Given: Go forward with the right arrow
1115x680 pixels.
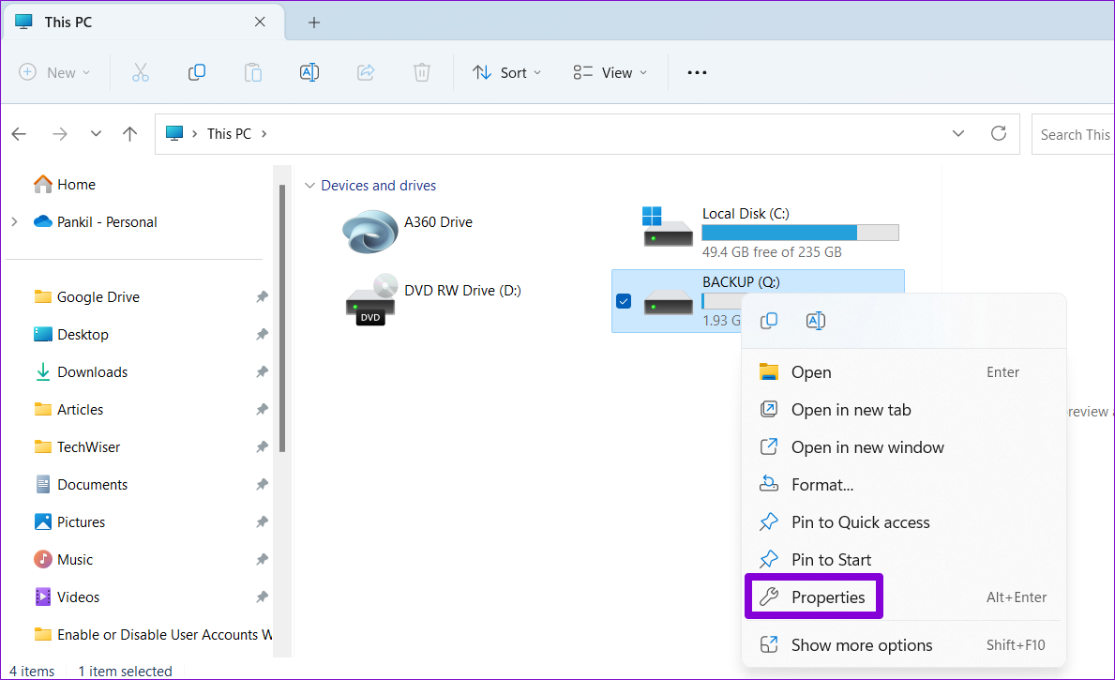Looking at the screenshot, I should tap(60, 134).
